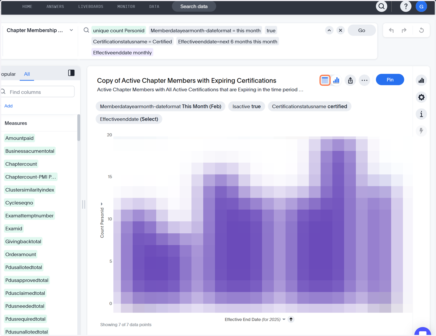Select the Pdusrequiredtotal measure

[25, 319]
